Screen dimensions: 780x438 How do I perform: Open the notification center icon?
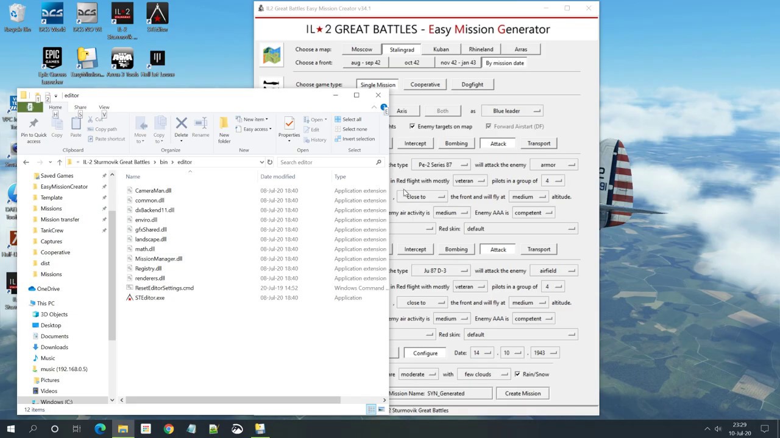click(765, 429)
